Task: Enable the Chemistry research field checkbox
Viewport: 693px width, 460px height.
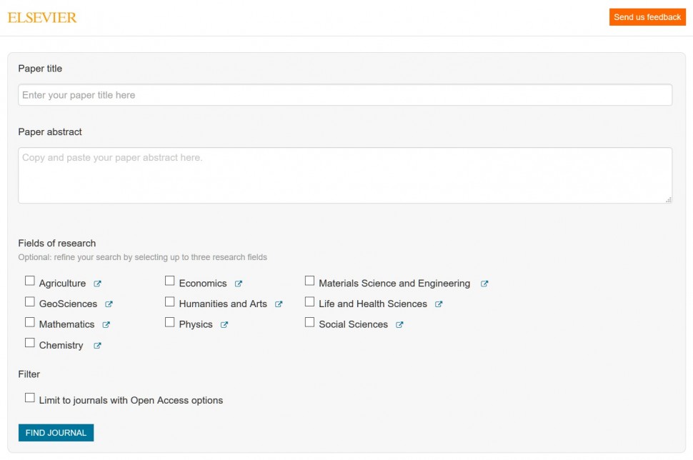Action: (29, 342)
